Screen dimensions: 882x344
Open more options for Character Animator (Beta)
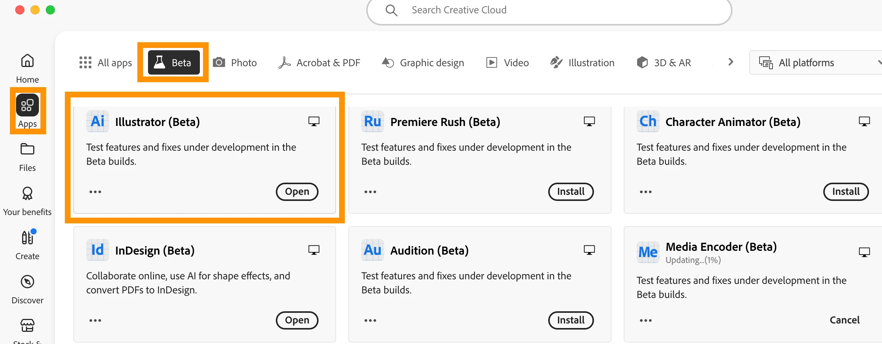646,192
